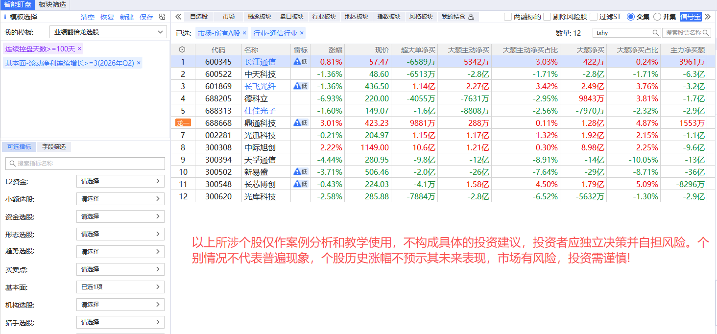Screen dimensions: 717x334
Task: Click the 清空 link
Action: [88, 17]
